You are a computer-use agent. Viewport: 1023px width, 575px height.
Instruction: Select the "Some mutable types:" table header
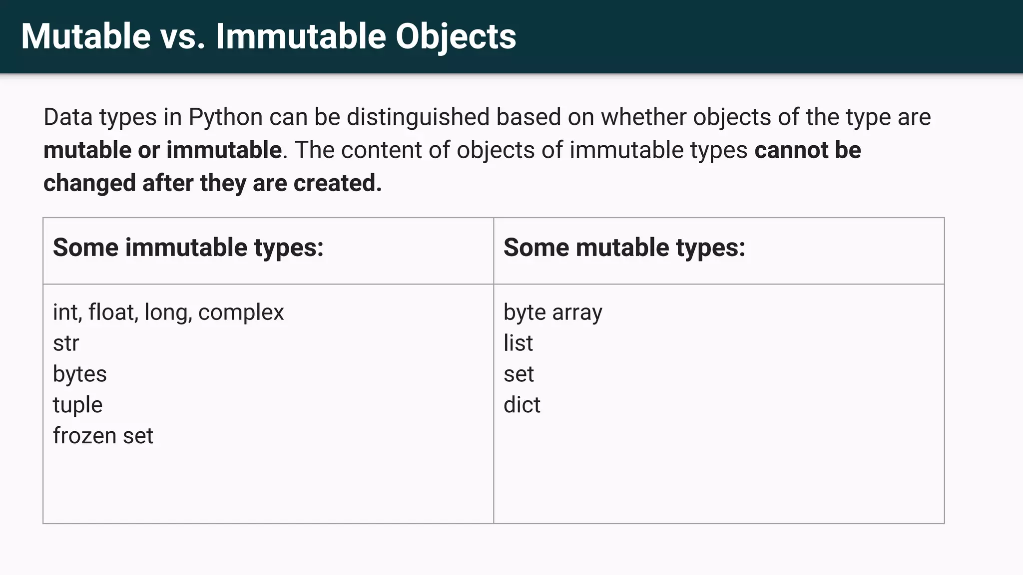point(624,248)
